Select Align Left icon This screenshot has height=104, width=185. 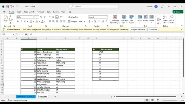pyautogui.click(x=50, y=21)
